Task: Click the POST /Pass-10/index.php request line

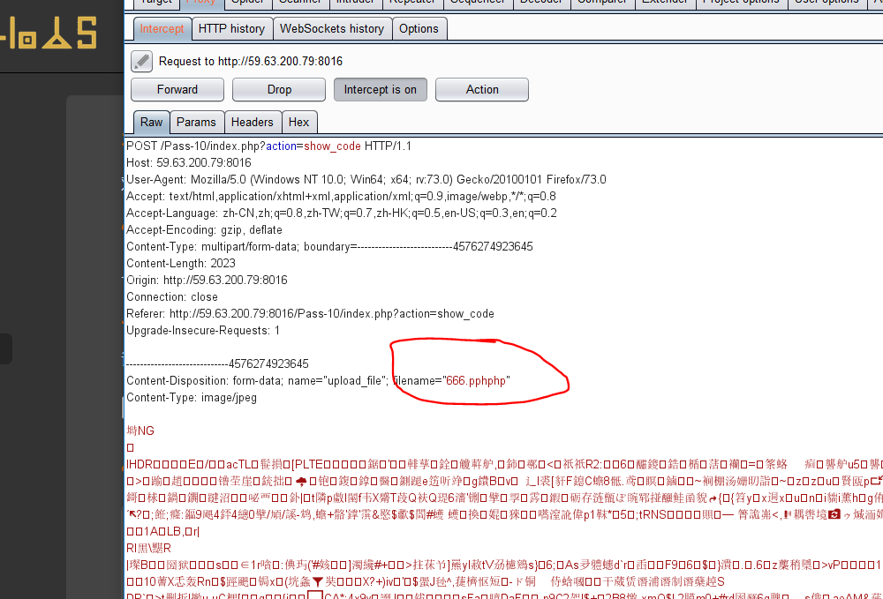Action: (x=268, y=146)
